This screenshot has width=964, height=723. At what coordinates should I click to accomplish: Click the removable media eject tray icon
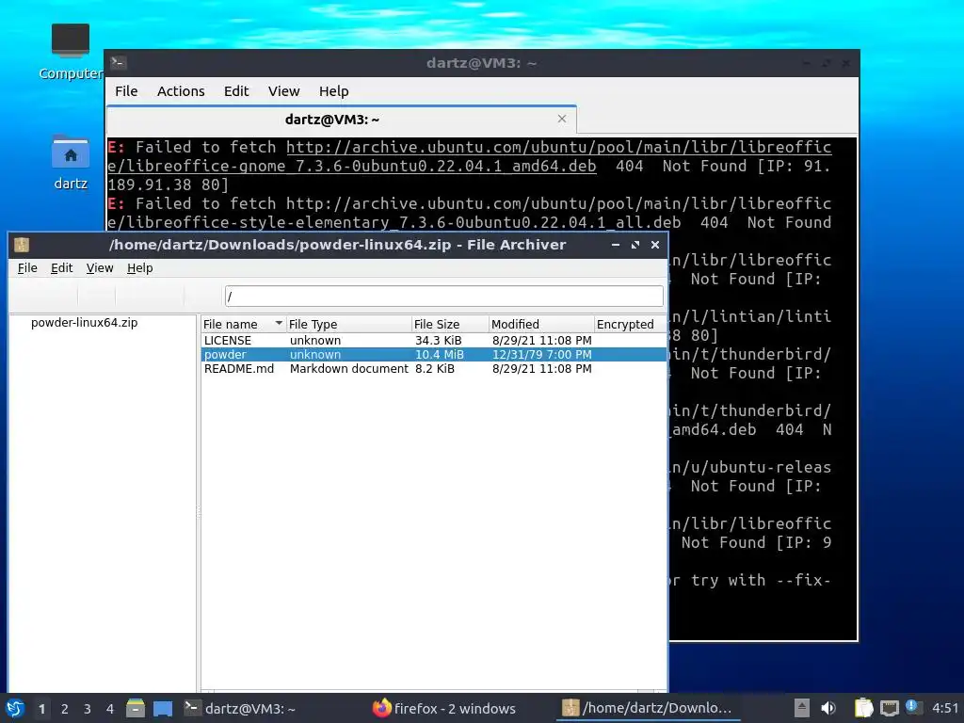tap(801, 708)
